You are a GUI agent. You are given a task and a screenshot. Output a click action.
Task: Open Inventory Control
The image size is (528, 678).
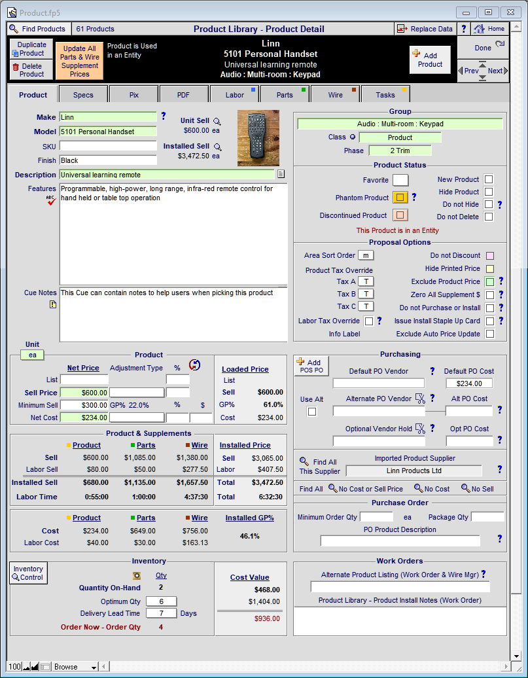pyautogui.click(x=28, y=573)
